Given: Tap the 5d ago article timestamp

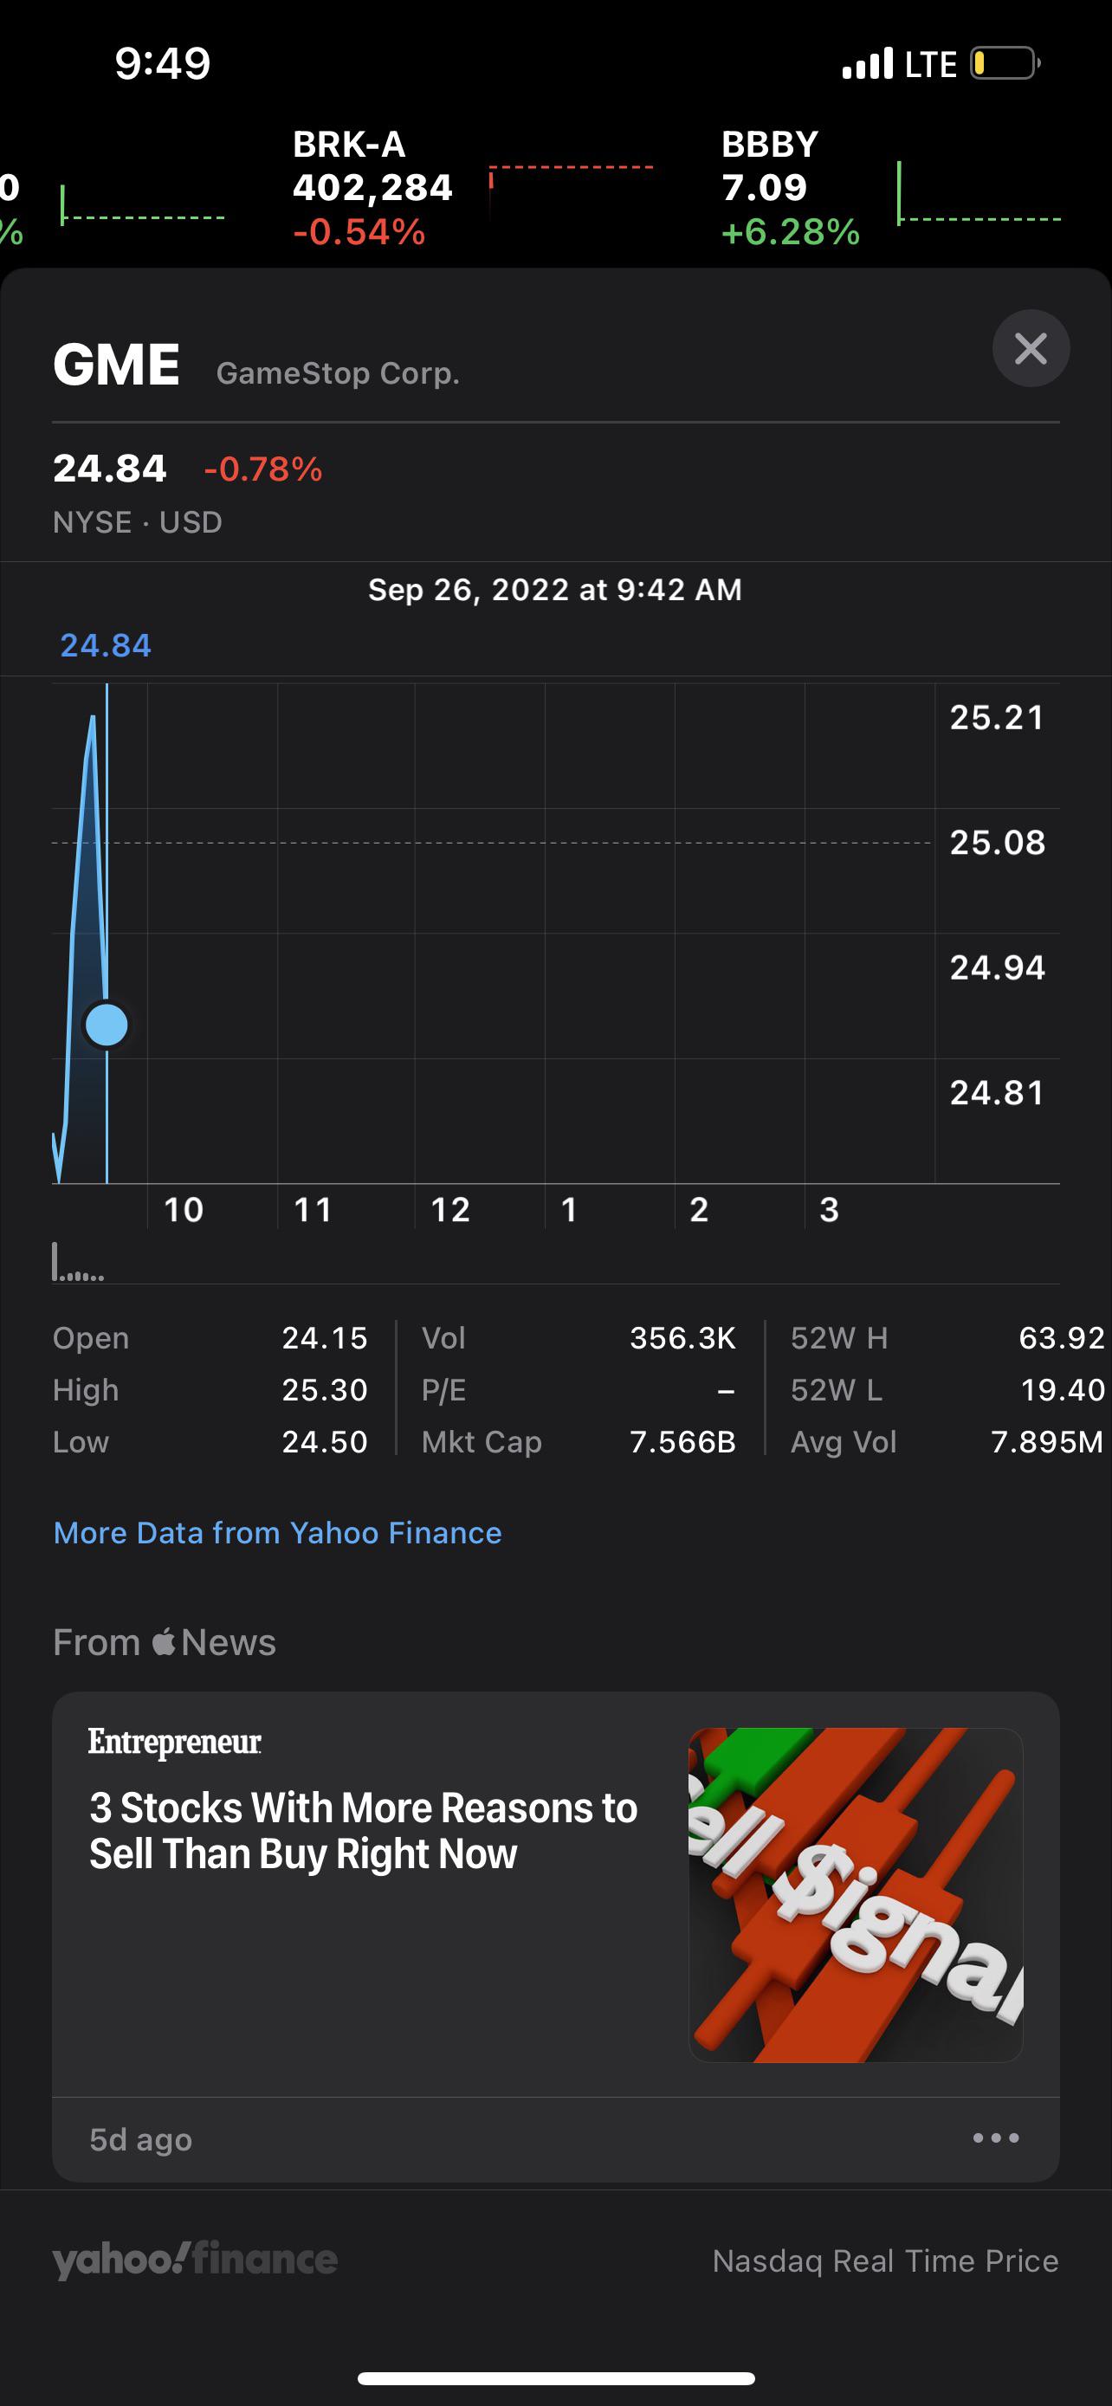Looking at the screenshot, I should tap(141, 2139).
